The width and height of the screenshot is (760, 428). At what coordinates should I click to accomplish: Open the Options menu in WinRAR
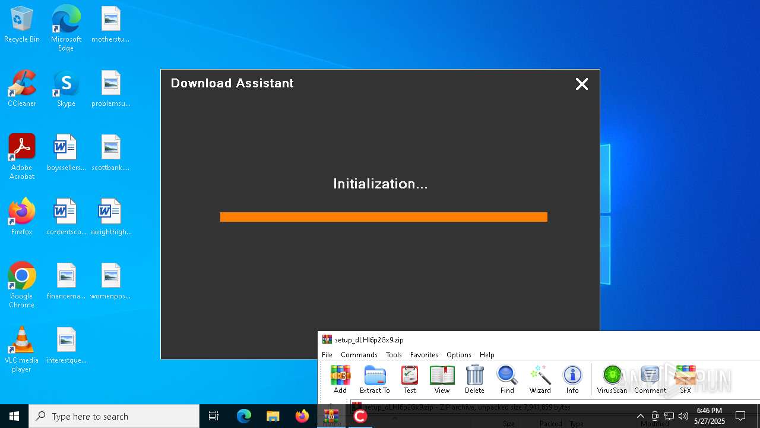click(459, 355)
